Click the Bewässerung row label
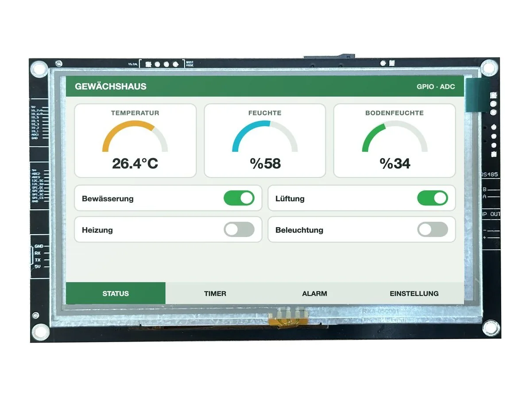The width and height of the screenshot is (530, 397). 108,199
